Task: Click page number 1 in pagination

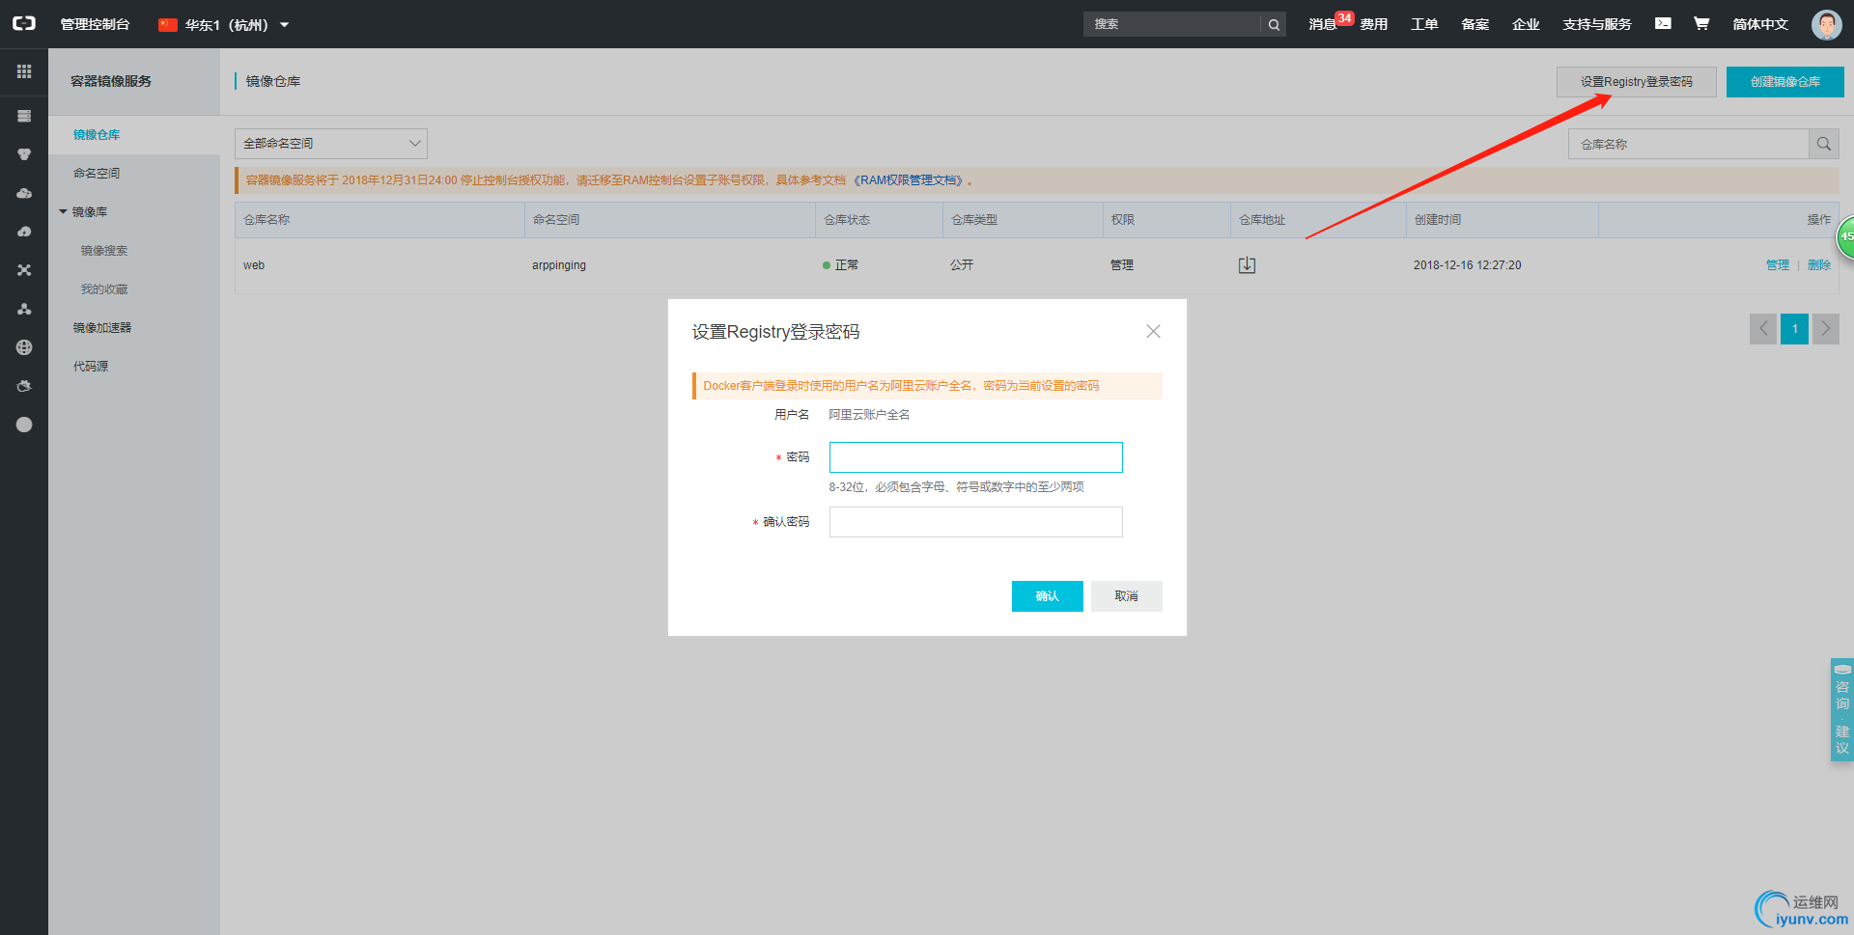Action: click(x=1794, y=329)
